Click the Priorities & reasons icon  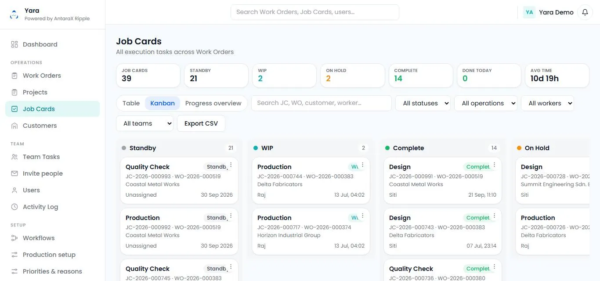pyautogui.click(x=14, y=271)
